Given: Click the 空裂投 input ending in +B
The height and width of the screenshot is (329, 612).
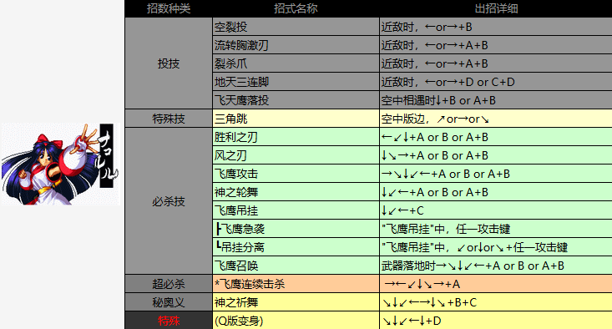Looking at the screenshot, I should 496,27.
